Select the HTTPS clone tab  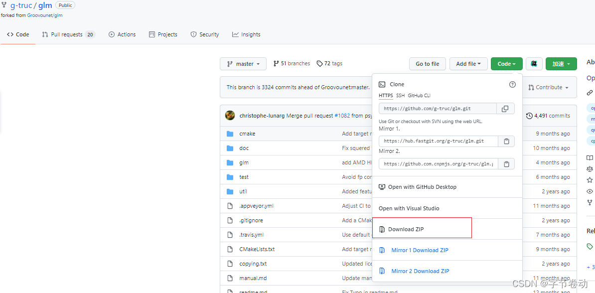[x=386, y=96]
